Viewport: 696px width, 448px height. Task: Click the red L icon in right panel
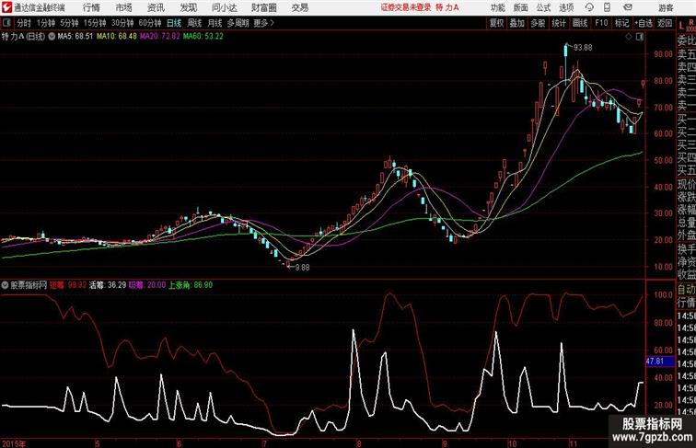[681, 25]
